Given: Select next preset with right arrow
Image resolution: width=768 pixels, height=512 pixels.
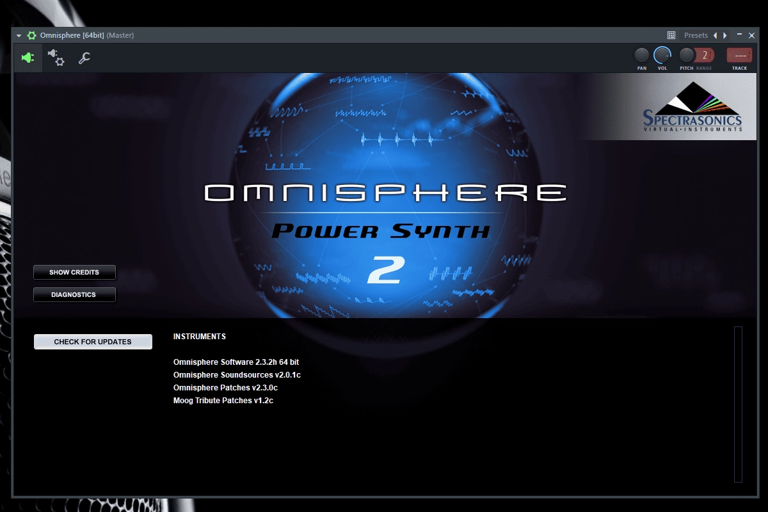Looking at the screenshot, I should pos(724,35).
